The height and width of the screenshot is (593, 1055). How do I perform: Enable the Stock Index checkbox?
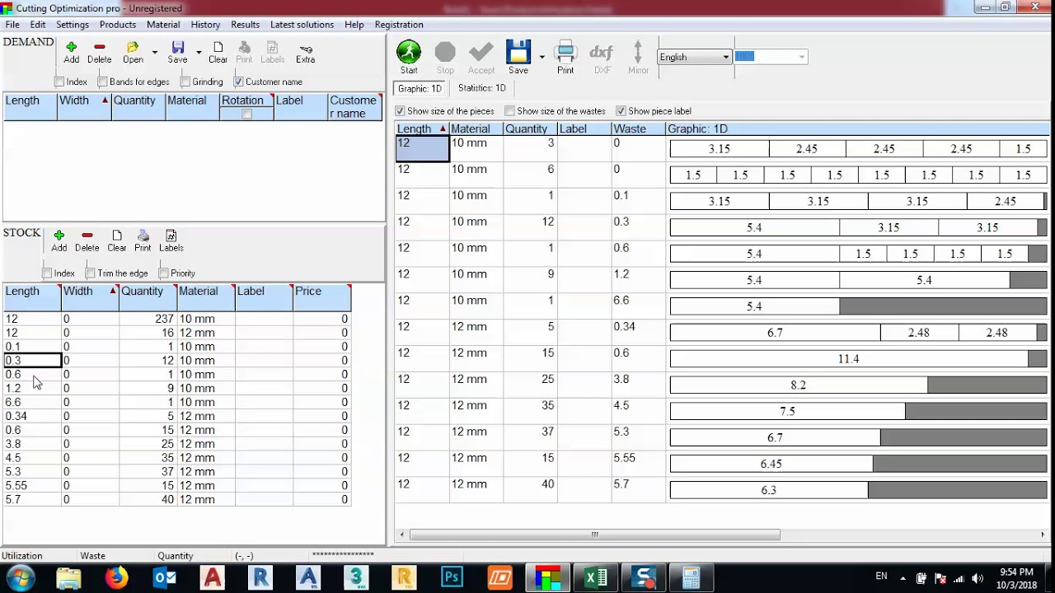(47, 273)
